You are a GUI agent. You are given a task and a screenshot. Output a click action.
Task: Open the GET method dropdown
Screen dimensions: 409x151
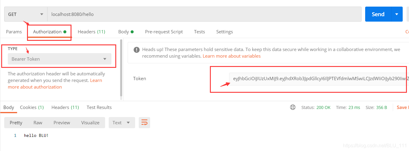click(26, 14)
